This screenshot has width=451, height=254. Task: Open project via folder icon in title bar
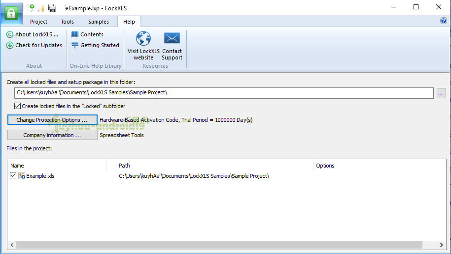pyautogui.click(x=41, y=8)
